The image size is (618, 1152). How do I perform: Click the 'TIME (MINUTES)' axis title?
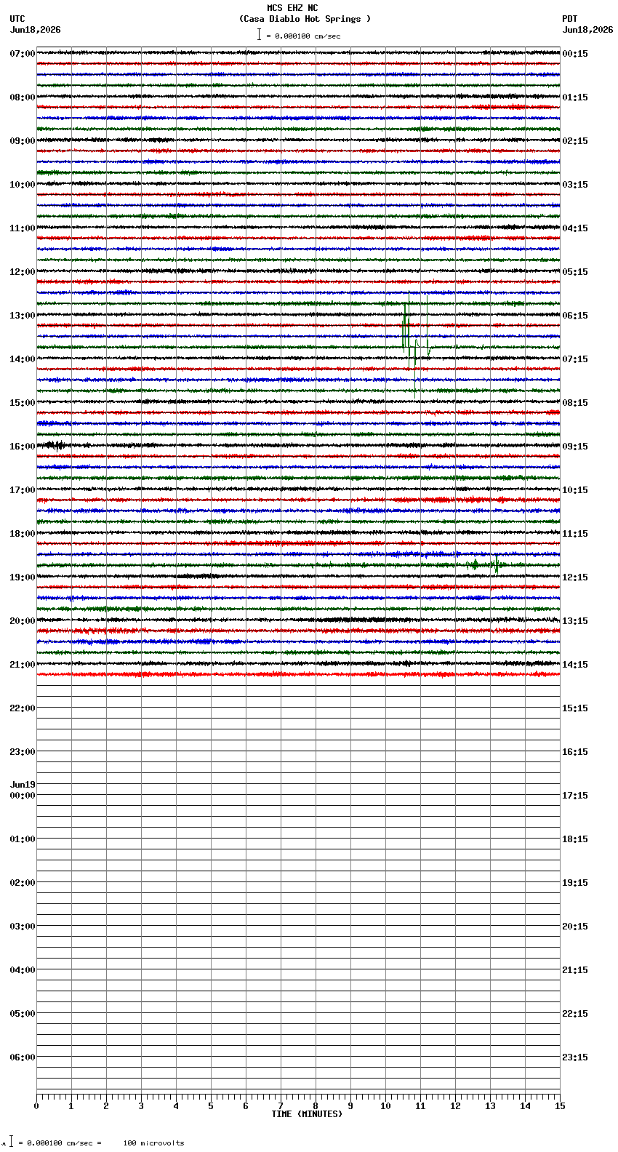307,1114
